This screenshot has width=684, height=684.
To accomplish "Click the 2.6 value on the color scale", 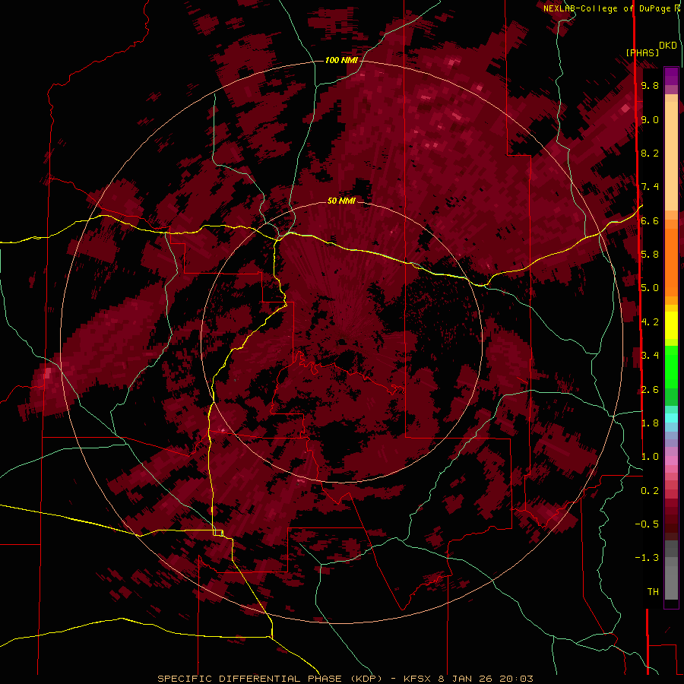I will click(x=650, y=390).
